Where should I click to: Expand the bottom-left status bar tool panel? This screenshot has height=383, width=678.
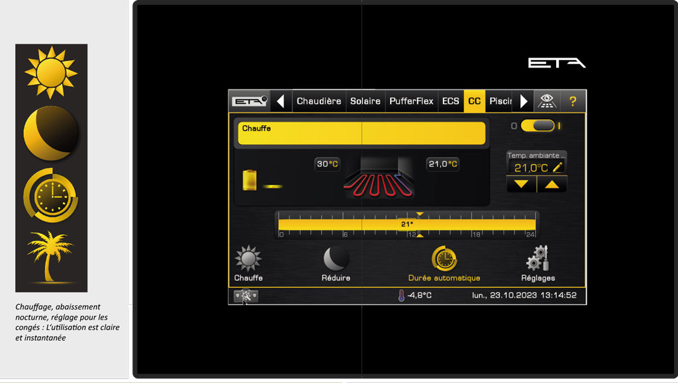click(x=246, y=296)
